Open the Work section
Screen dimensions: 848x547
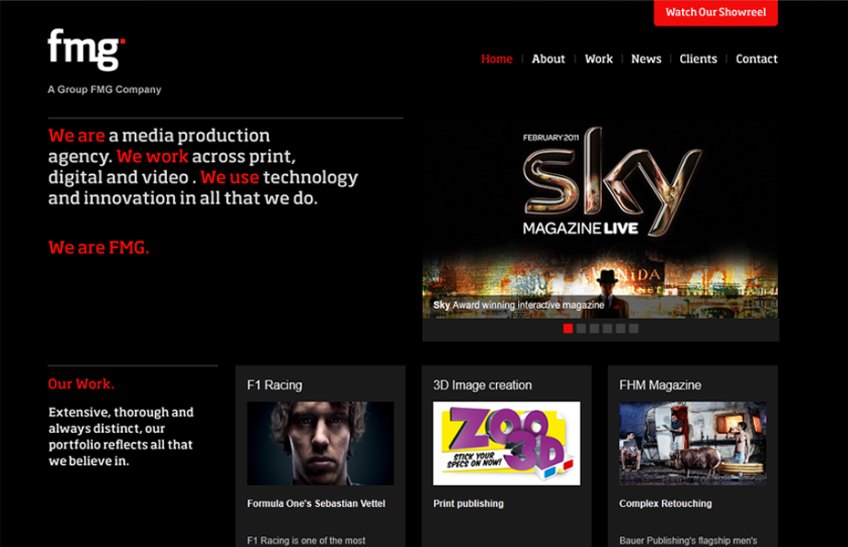(599, 59)
